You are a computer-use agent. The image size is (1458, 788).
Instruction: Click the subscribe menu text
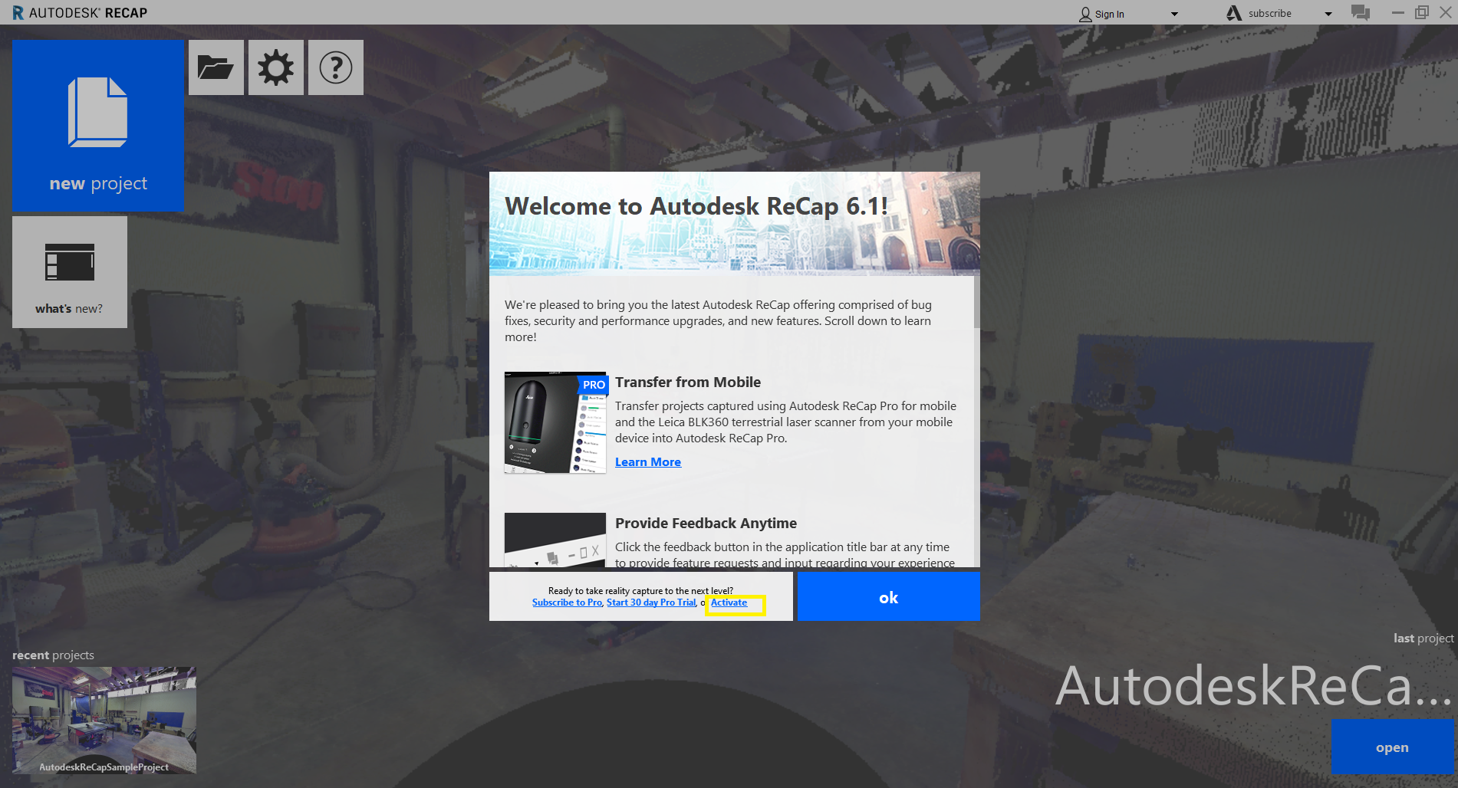tap(1270, 13)
